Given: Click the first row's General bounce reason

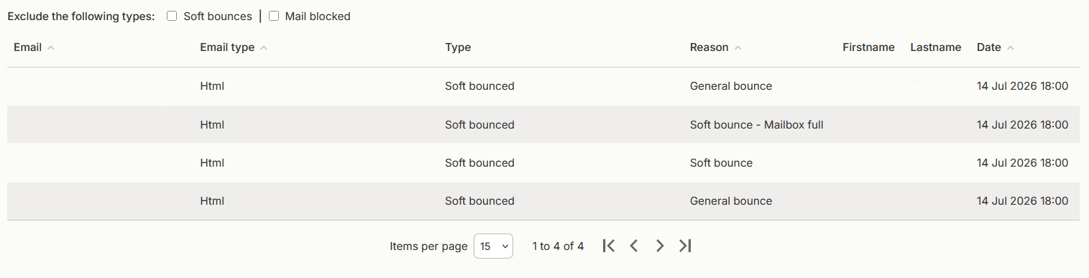Looking at the screenshot, I should (x=731, y=86).
